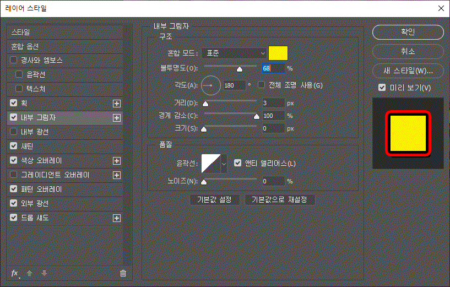Screen dimensions: 450x287
Task: Uncheck the 새틴 effect
Action: [x=13, y=146]
